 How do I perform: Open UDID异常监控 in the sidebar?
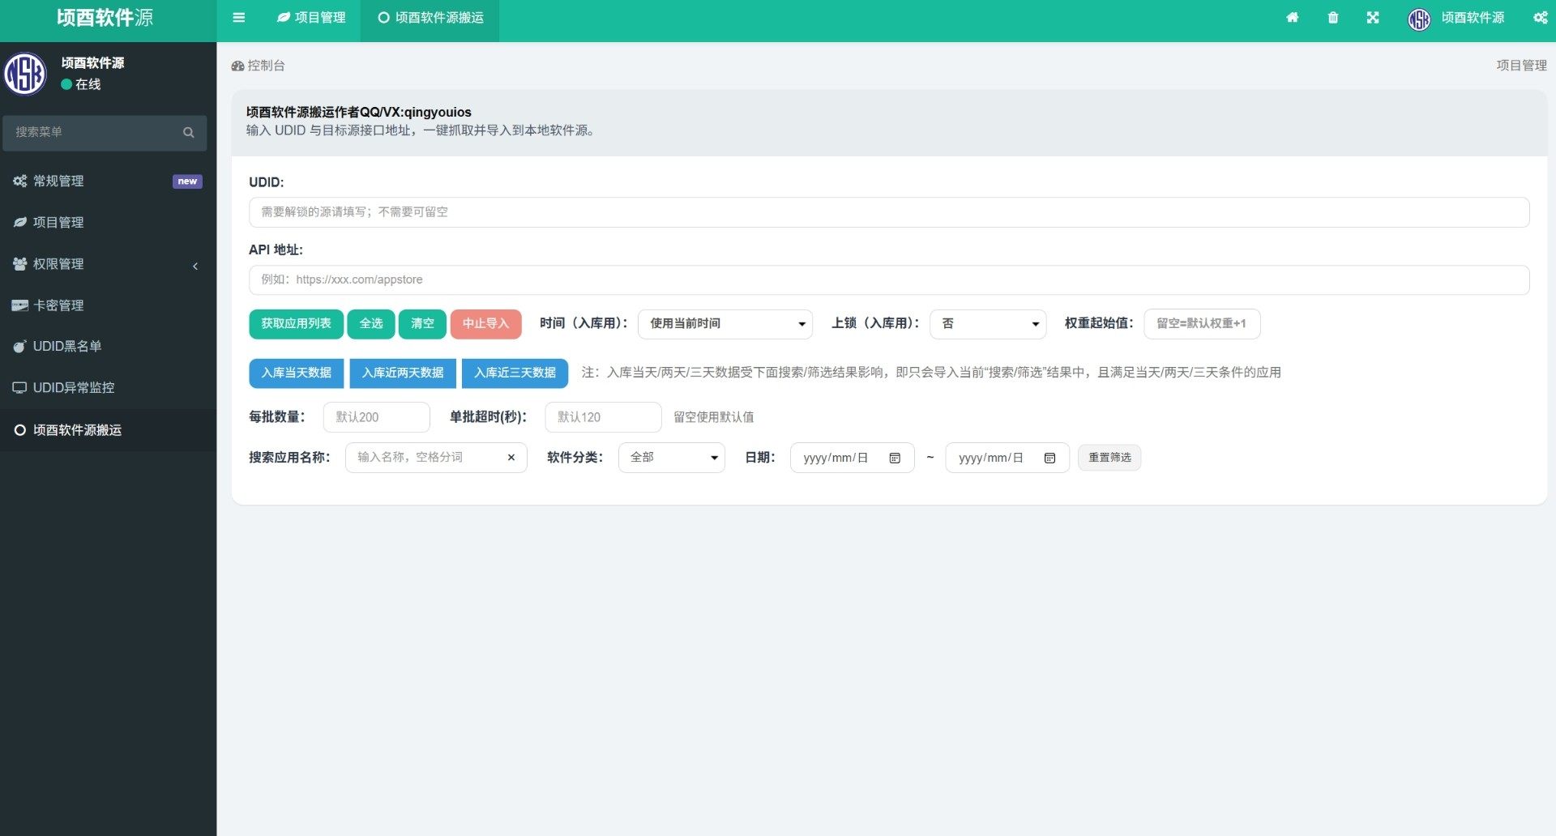pyautogui.click(x=108, y=388)
